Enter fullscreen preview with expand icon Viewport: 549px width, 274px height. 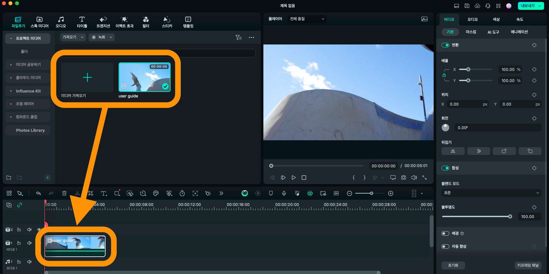coord(424,178)
